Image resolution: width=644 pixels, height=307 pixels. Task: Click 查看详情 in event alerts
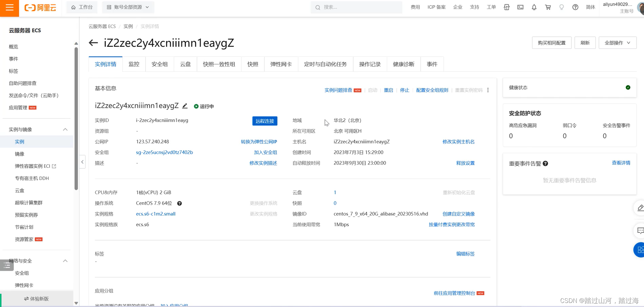click(x=621, y=163)
